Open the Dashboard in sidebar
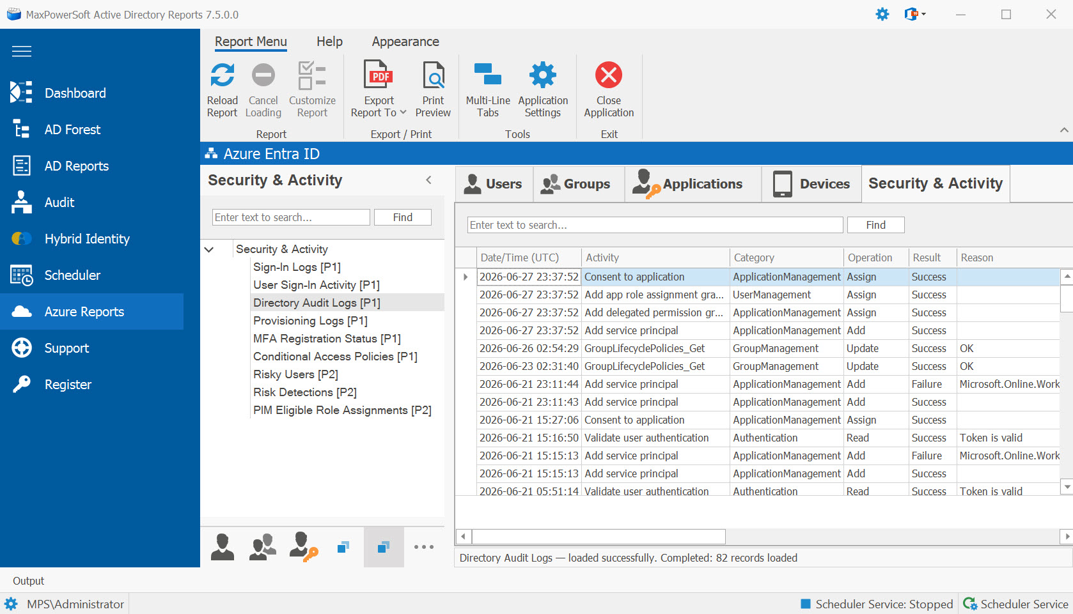This screenshot has height=614, width=1073. 91,93
